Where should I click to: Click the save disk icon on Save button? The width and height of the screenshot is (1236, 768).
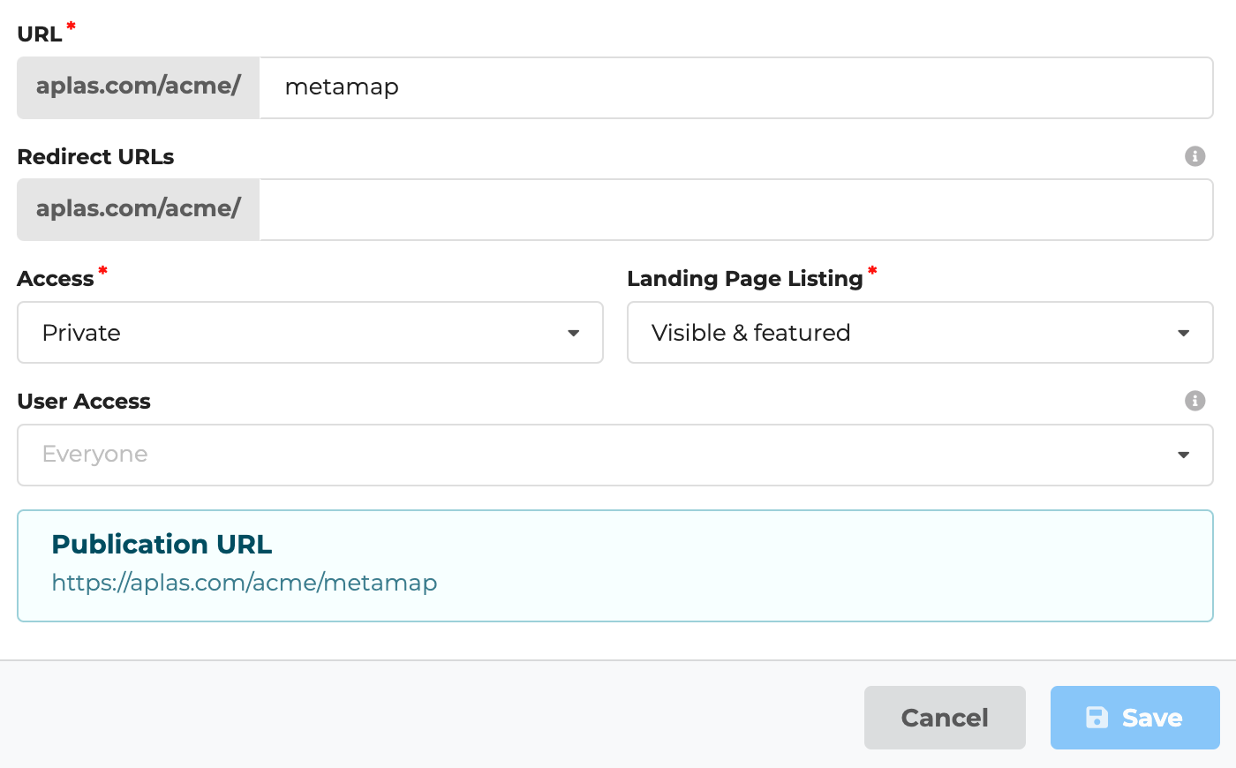1097,718
